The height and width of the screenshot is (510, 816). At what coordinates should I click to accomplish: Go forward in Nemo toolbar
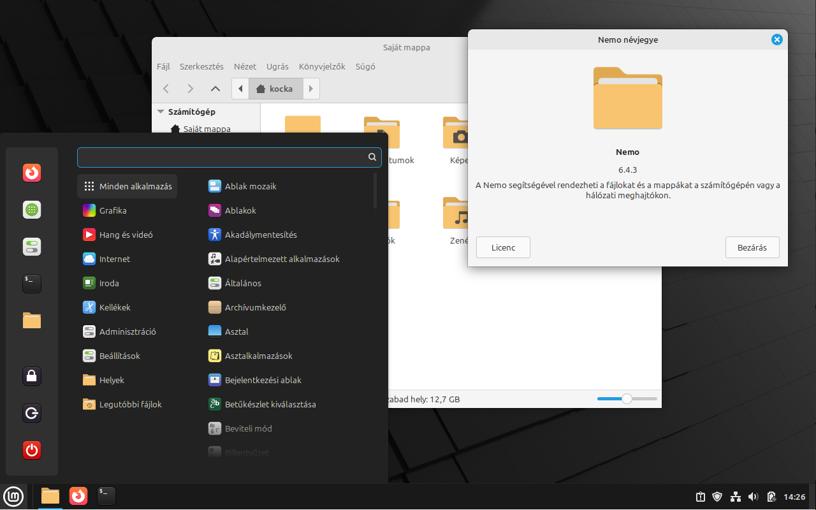(x=190, y=89)
